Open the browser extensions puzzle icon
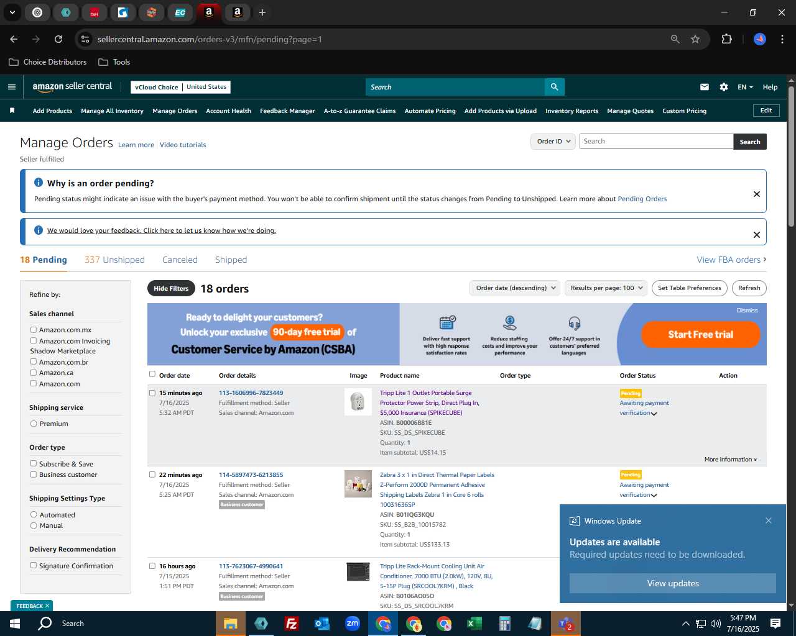 (x=726, y=39)
